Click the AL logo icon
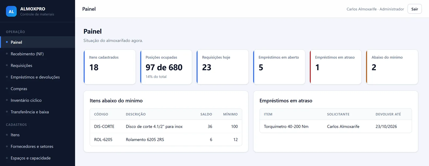This screenshot has width=429, height=166. (11, 12)
